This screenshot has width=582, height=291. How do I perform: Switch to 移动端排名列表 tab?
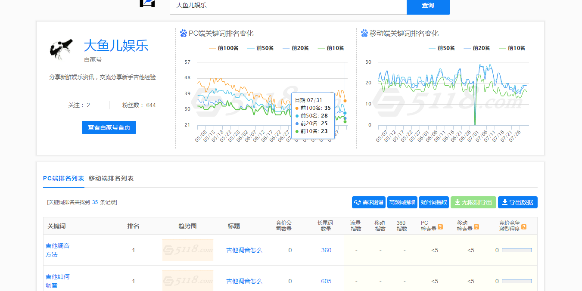tap(111, 178)
